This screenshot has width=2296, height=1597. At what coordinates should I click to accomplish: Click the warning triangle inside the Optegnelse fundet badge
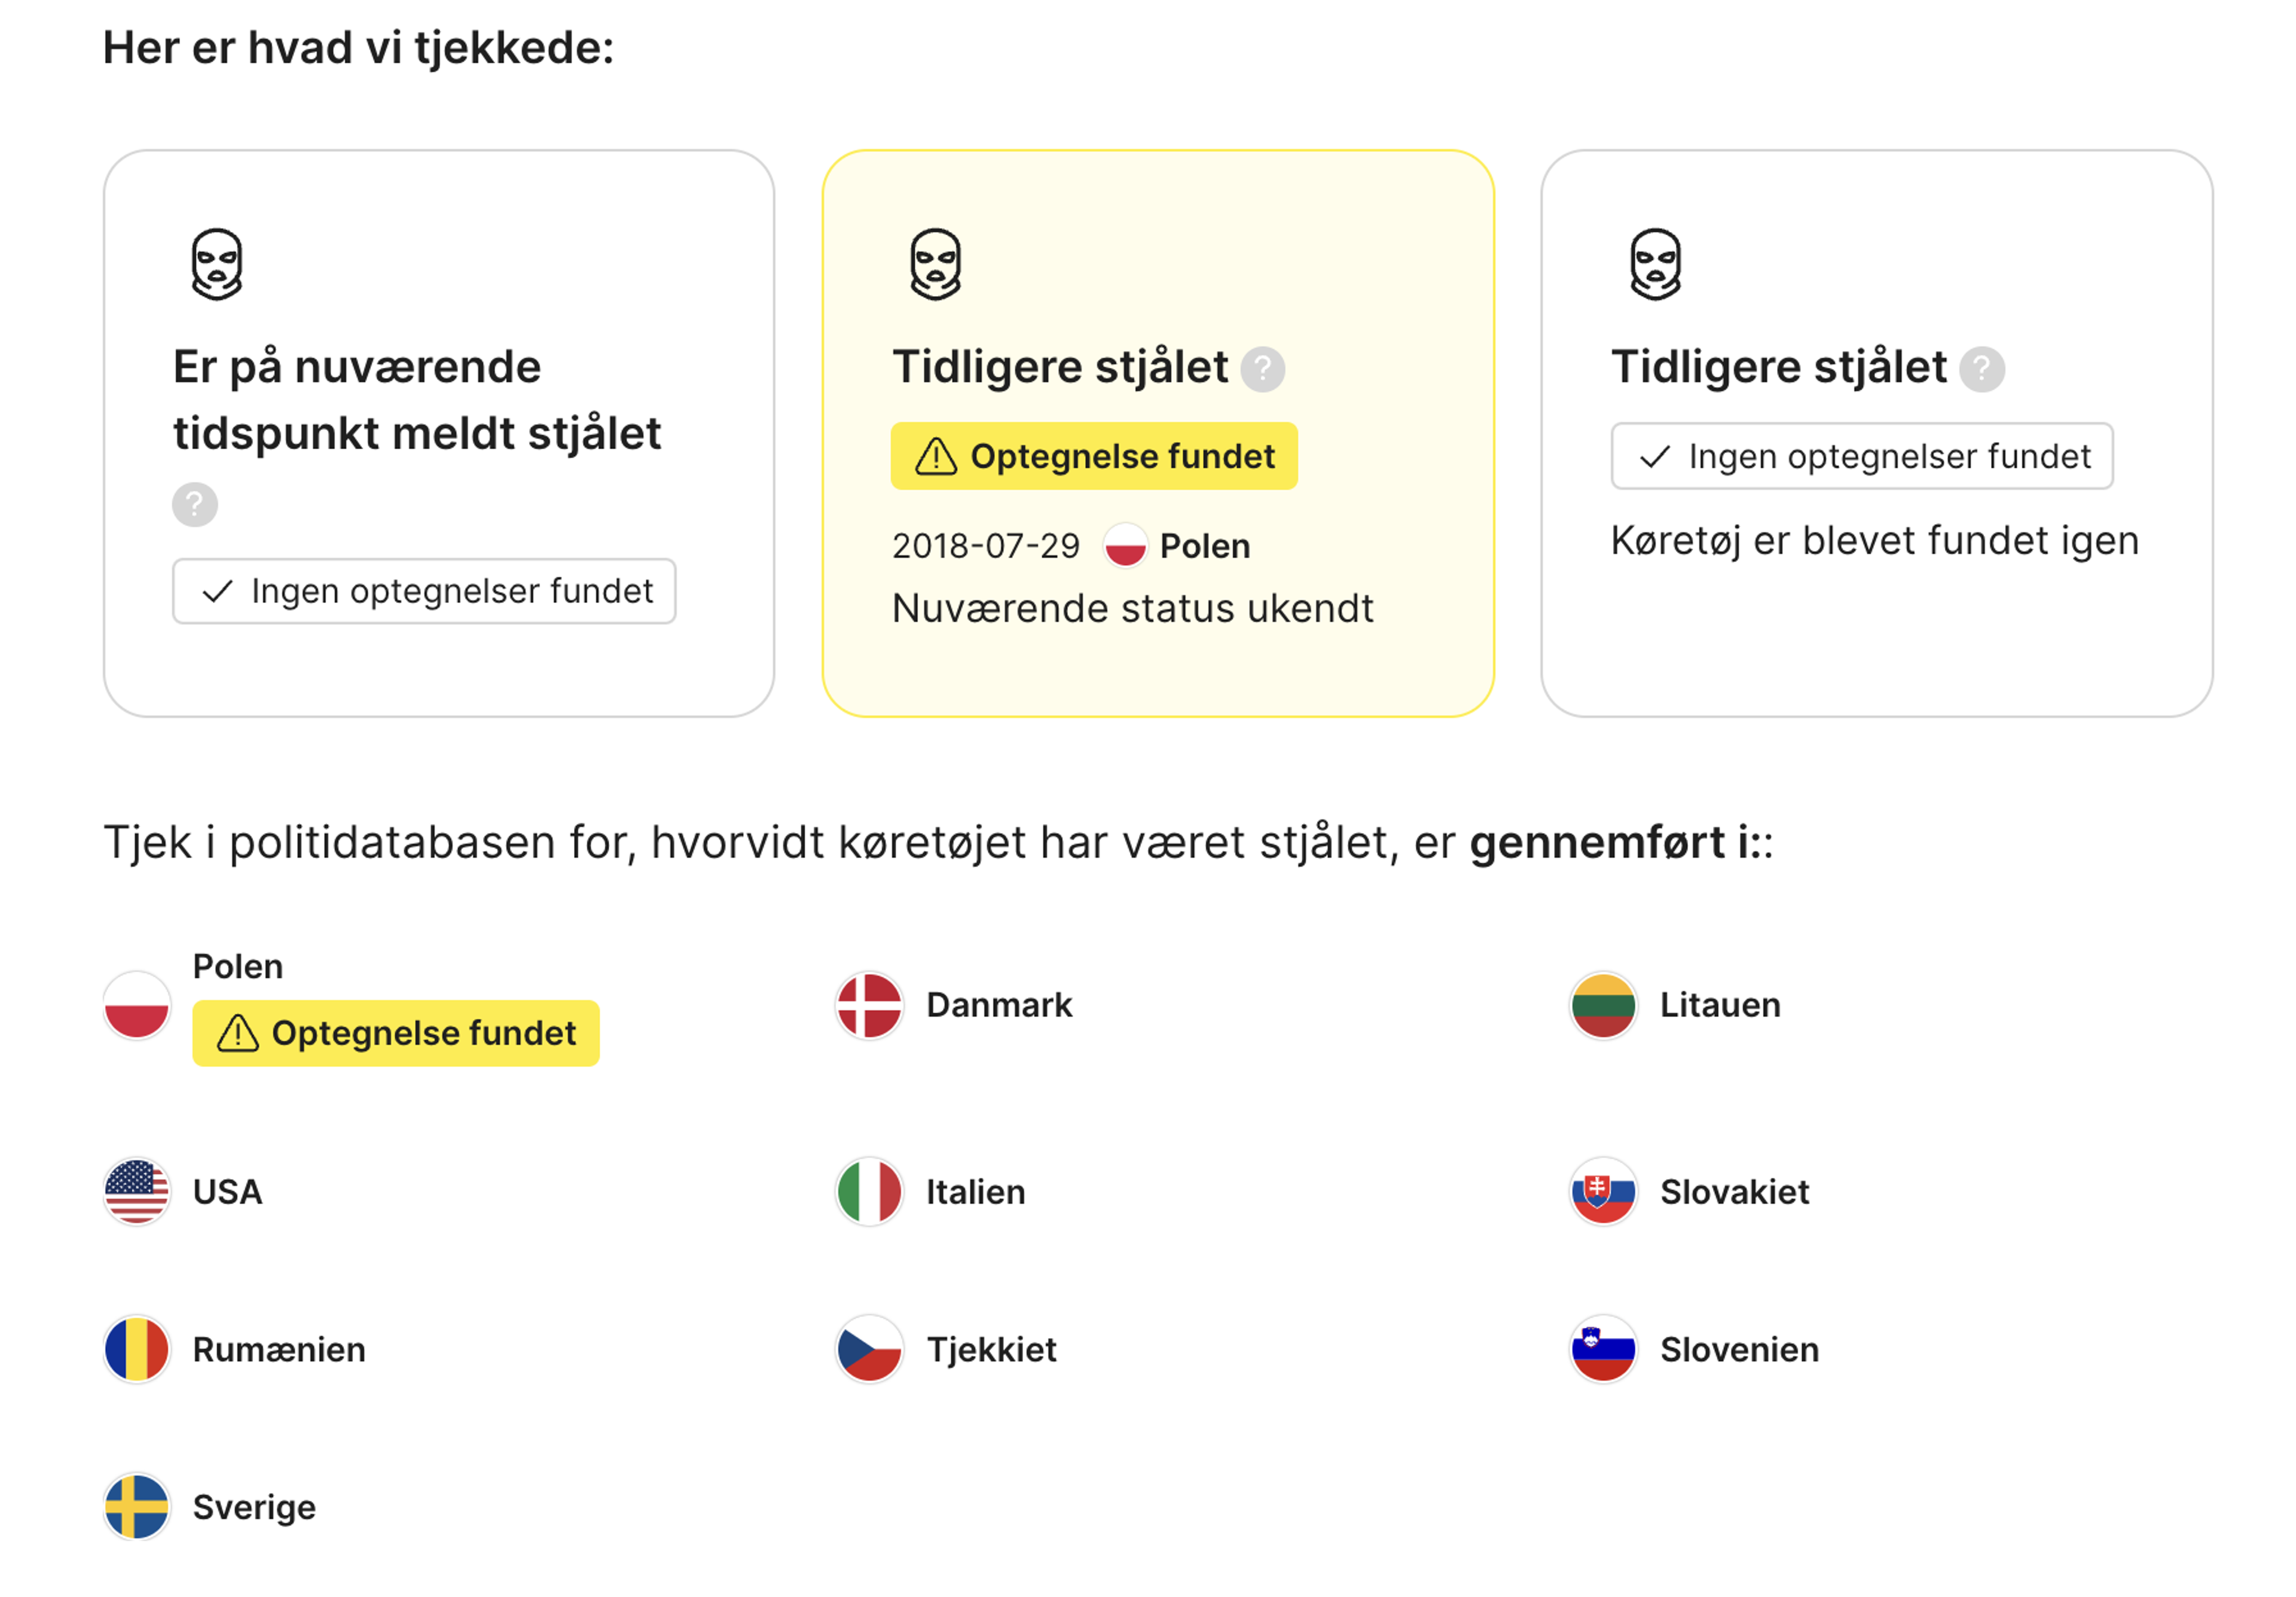[x=936, y=456]
